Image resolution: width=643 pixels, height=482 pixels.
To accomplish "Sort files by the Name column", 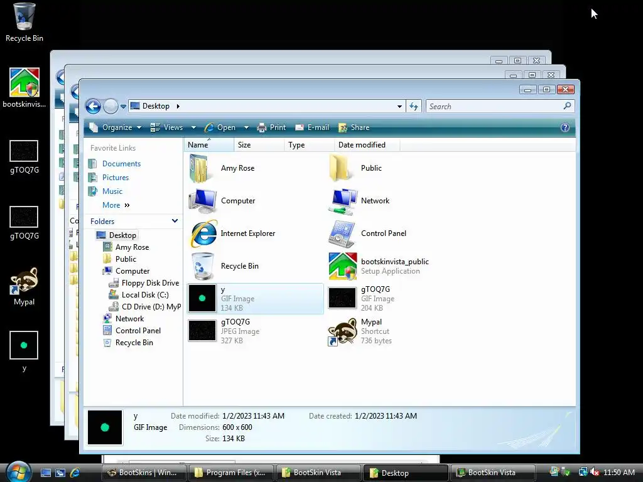I will pos(208,145).
